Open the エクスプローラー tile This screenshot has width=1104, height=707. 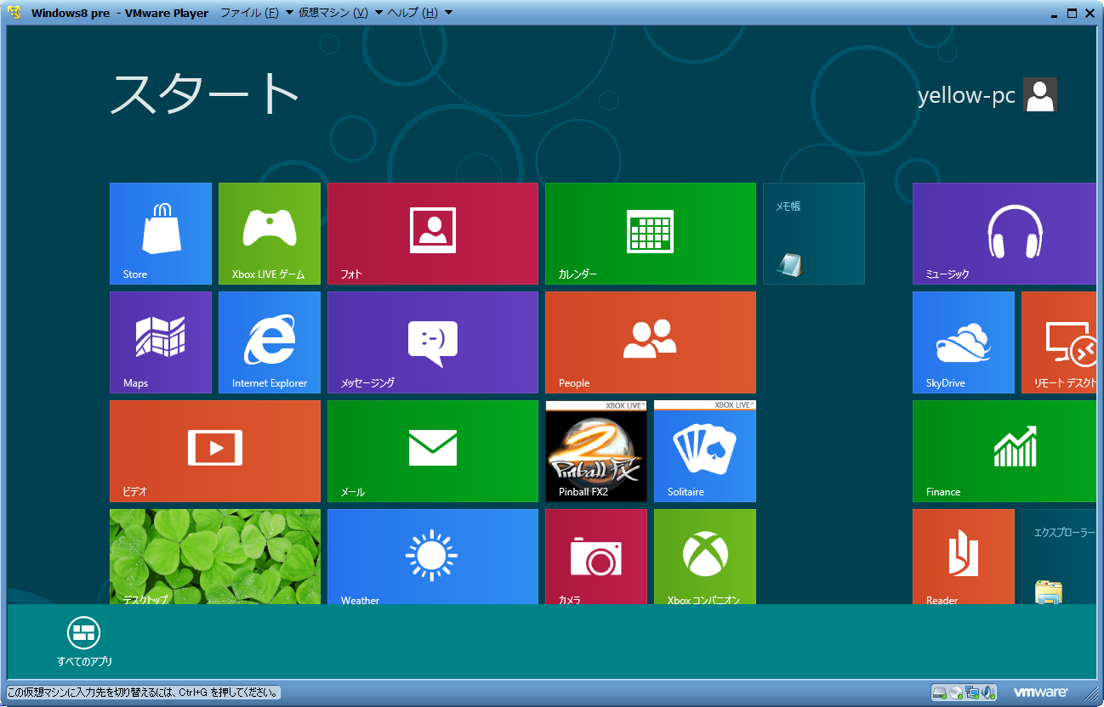(x=1059, y=557)
